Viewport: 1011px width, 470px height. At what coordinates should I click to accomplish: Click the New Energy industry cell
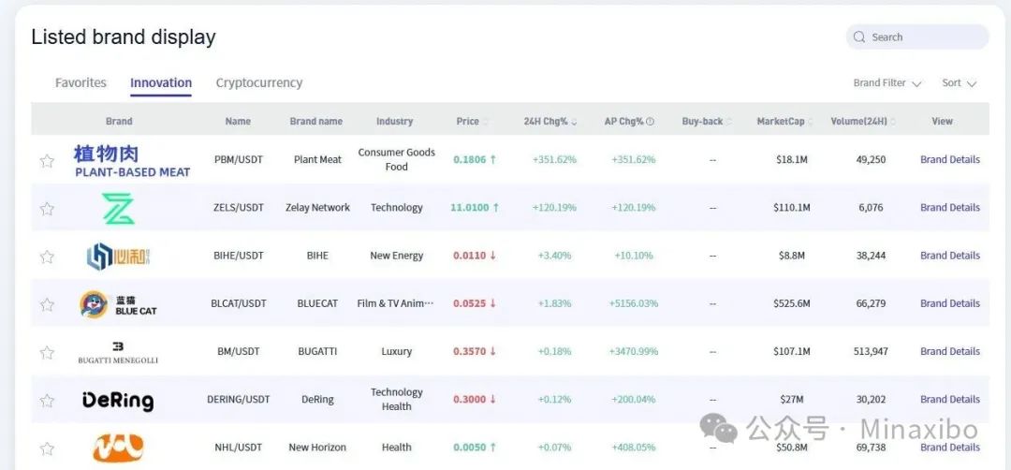(x=397, y=256)
